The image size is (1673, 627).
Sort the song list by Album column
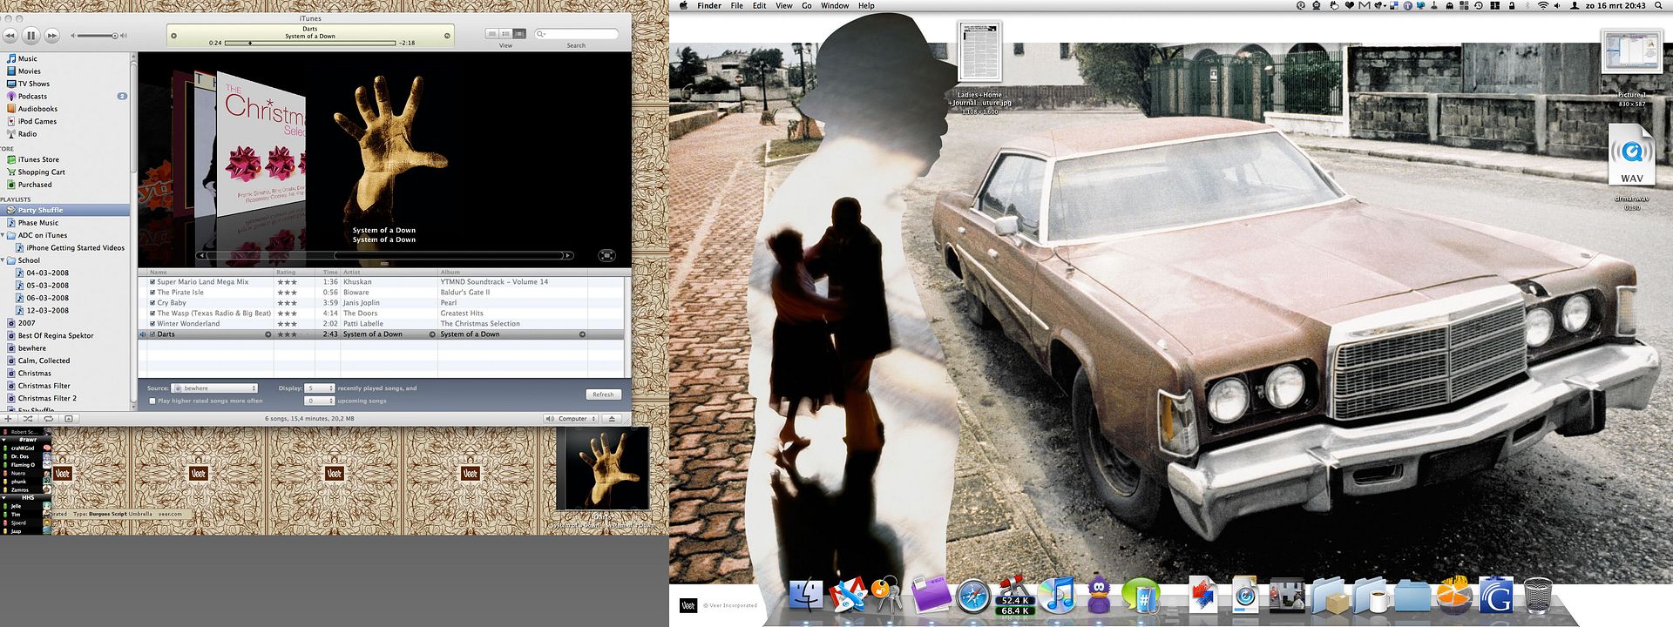click(x=512, y=272)
